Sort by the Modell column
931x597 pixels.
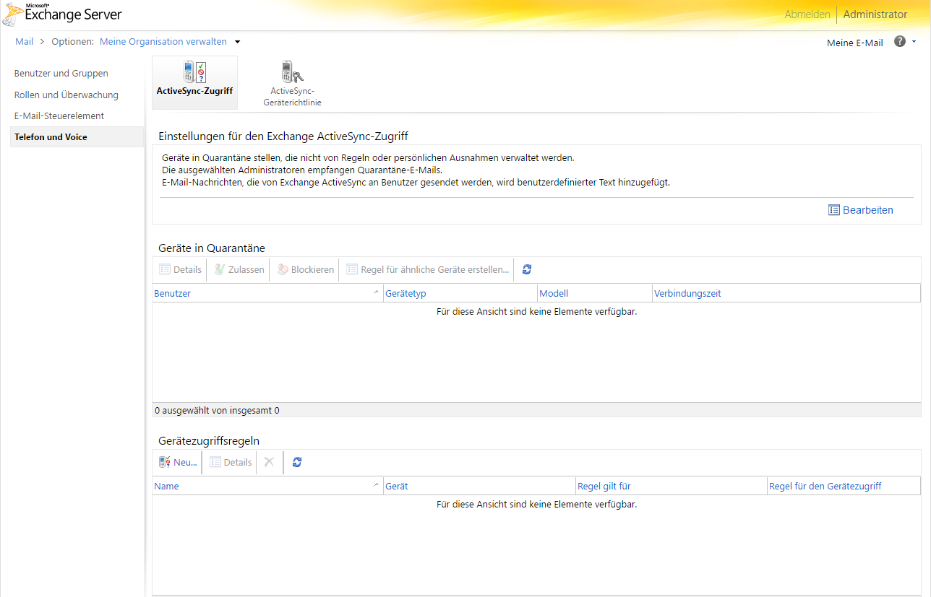tap(595, 293)
